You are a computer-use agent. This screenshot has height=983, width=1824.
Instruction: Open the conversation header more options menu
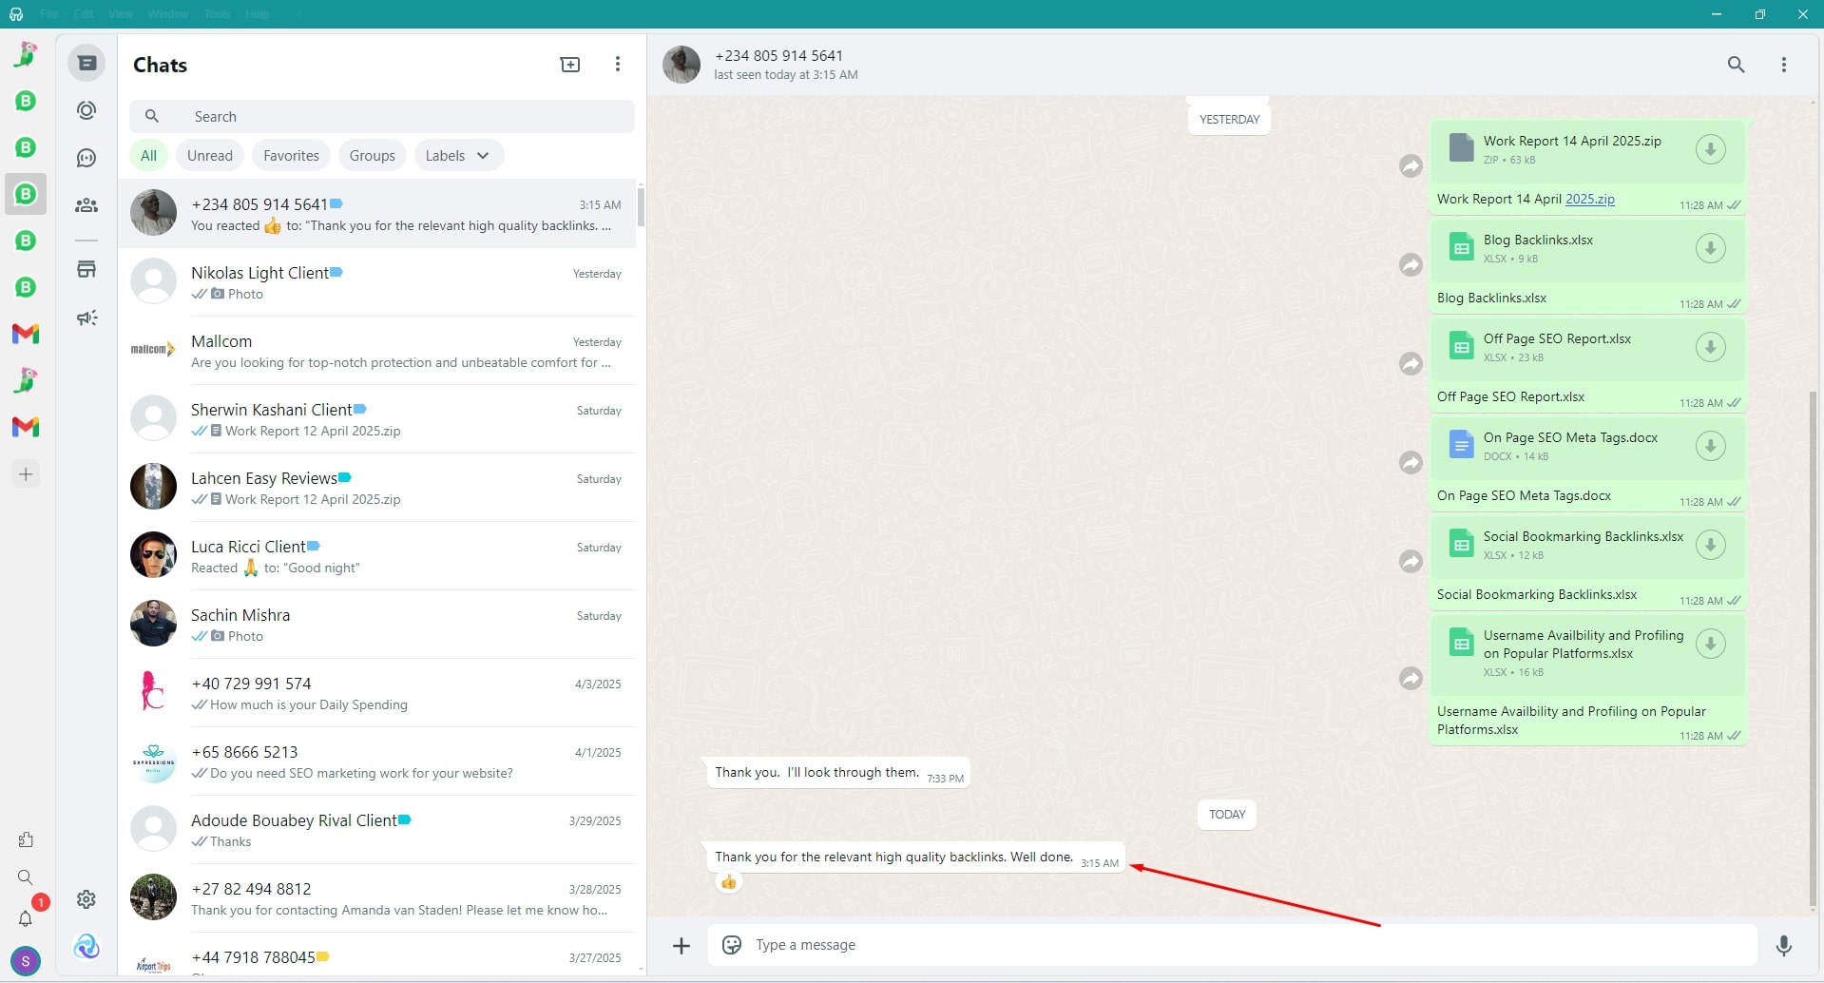coord(1783,65)
